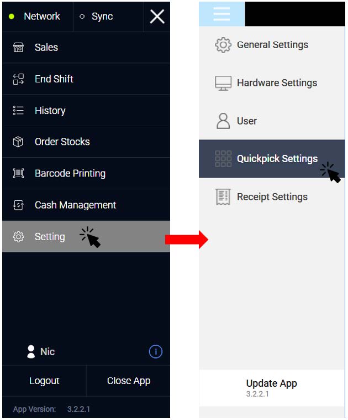Screen dimensions: 348x420
Task: Close the side menu with X
Action: (x=157, y=17)
